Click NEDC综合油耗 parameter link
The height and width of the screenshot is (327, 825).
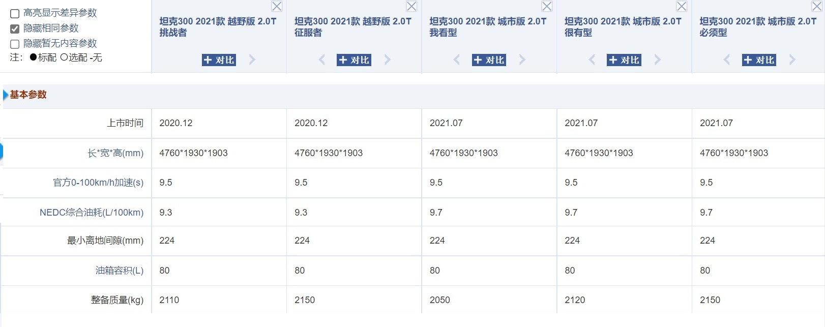tap(92, 213)
